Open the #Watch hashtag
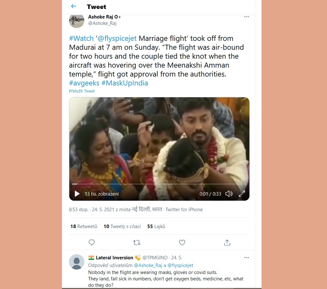The height and width of the screenshot is (289, 327). click(81, 38)
